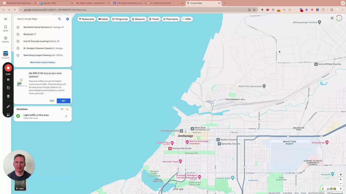Select St. George's Cleanest Carpets suggestion
The height and width of the screenshot is (194, 346).
(43, 48)
